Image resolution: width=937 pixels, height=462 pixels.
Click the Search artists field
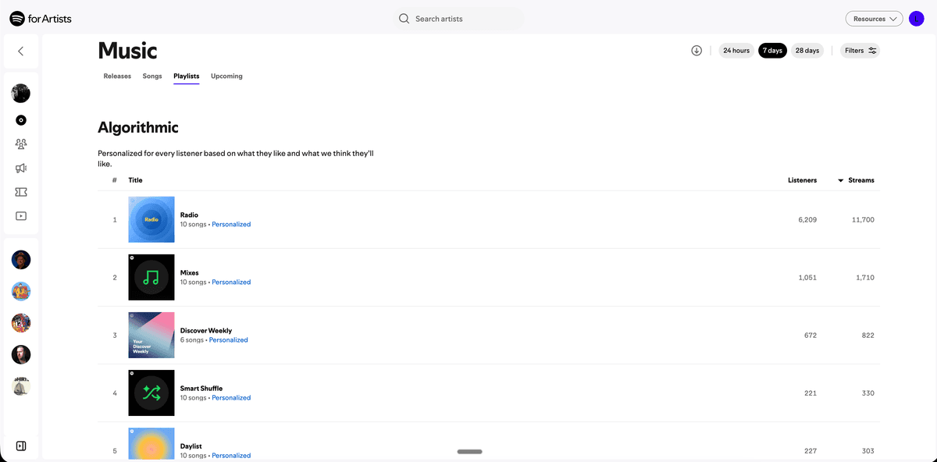458,19
